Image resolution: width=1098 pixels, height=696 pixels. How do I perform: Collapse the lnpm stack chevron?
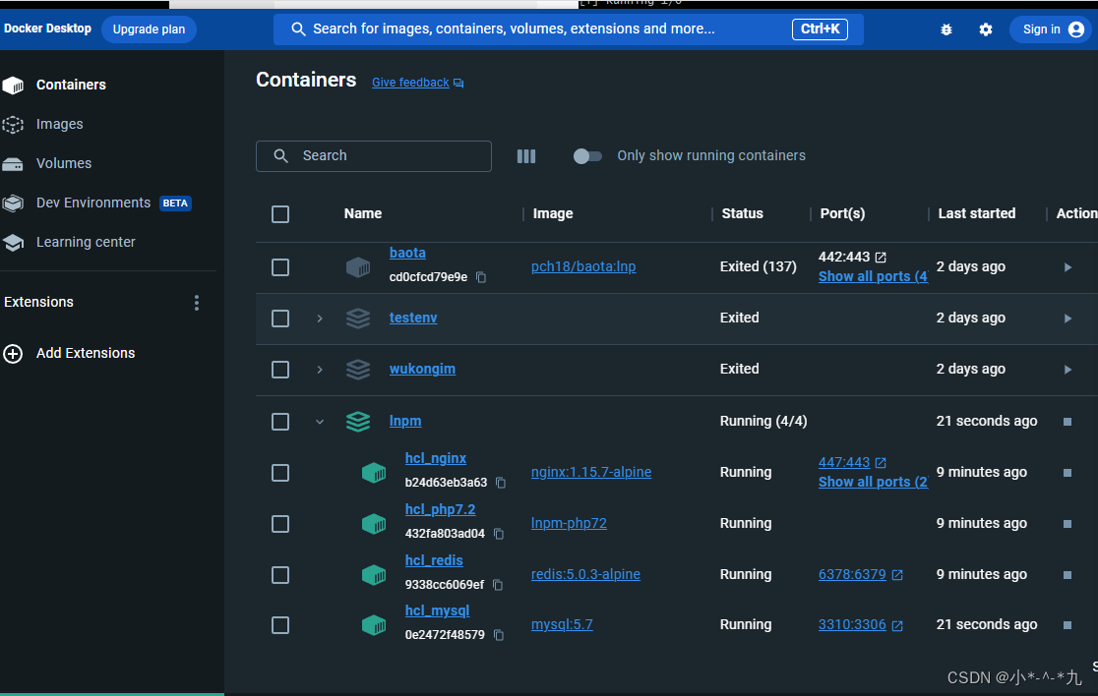coord(320,422)
